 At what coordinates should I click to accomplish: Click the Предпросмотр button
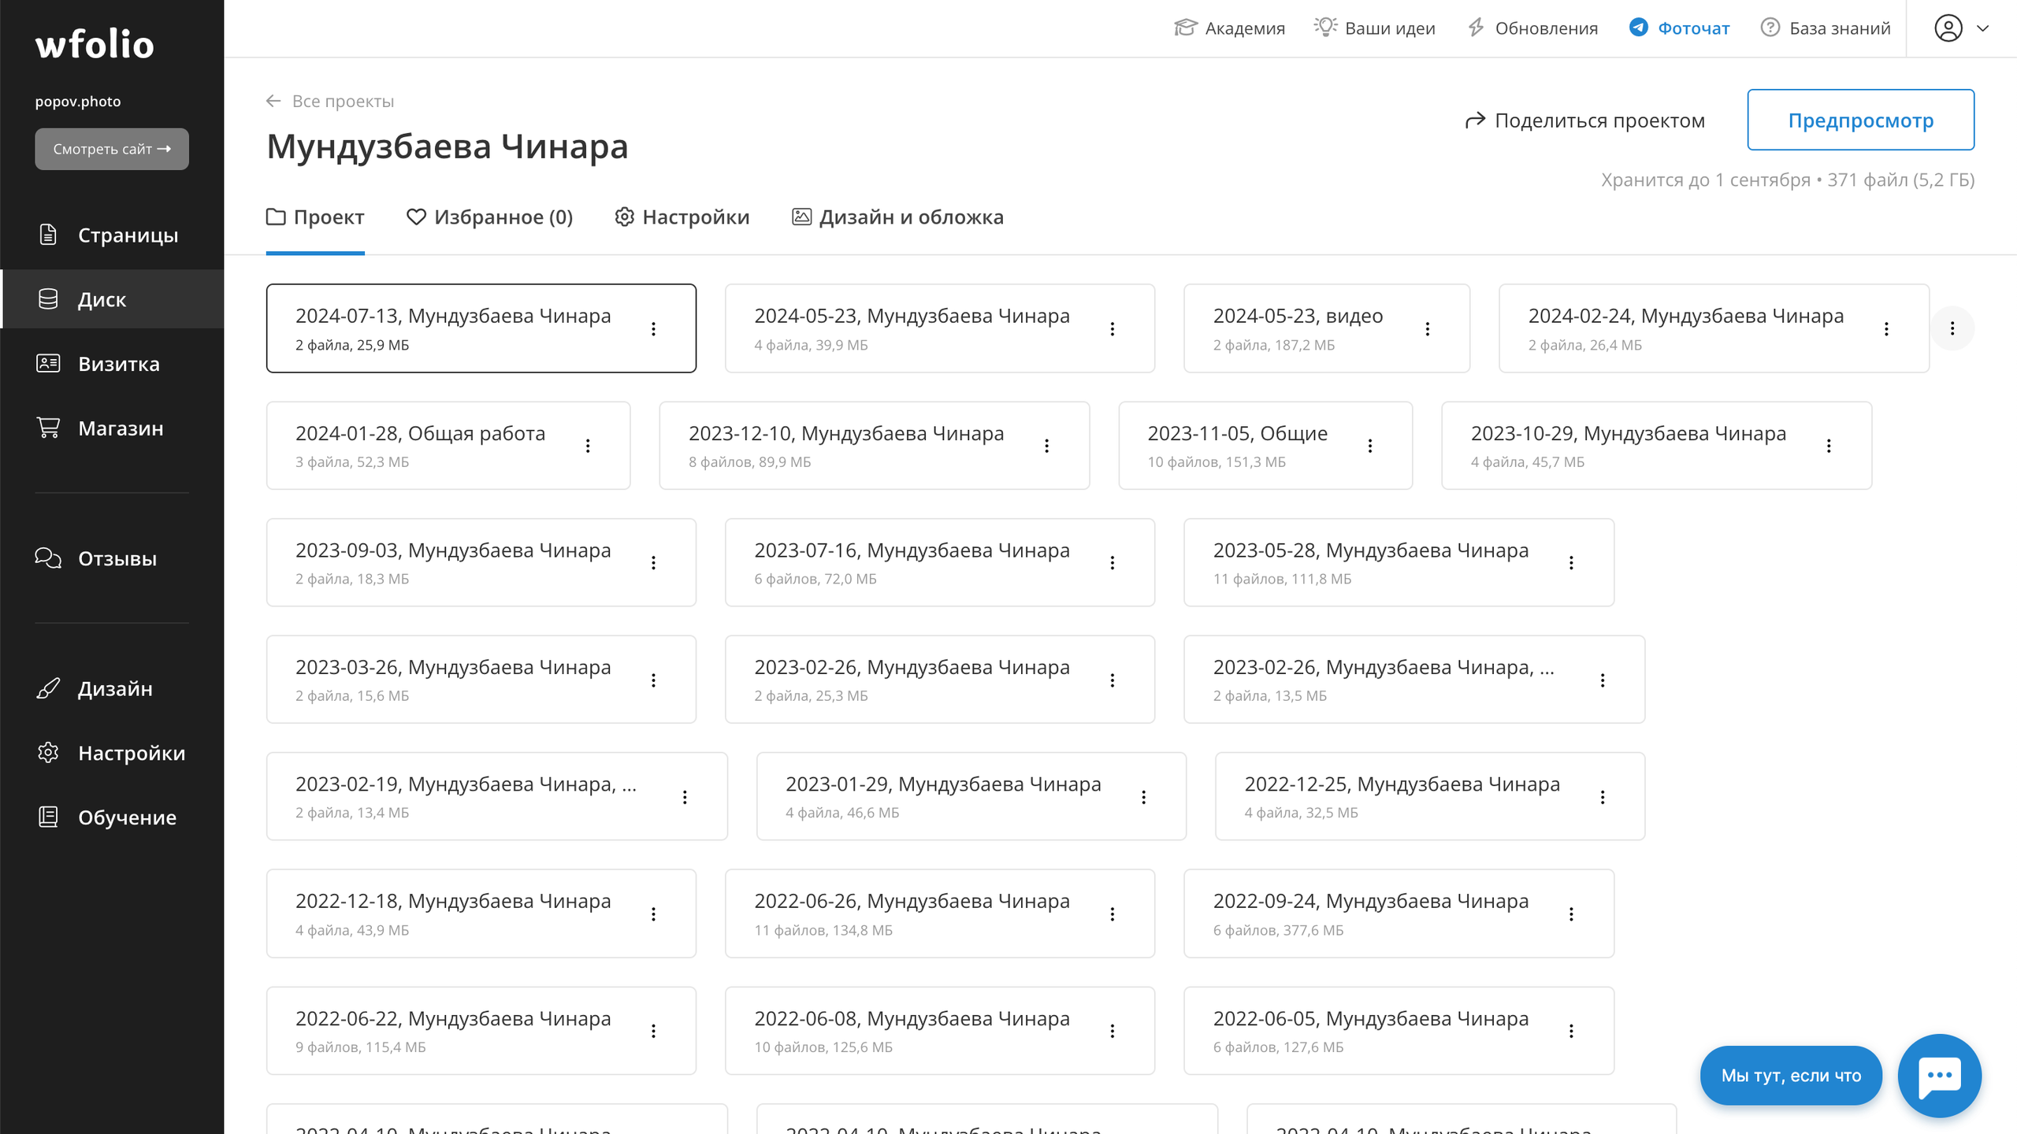pos(1860,120)
